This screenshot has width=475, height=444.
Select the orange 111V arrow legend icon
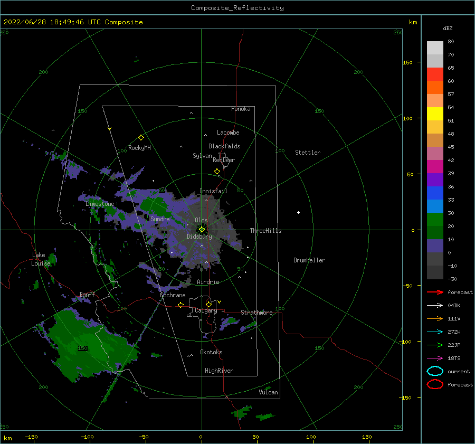[x=435, y=318]
